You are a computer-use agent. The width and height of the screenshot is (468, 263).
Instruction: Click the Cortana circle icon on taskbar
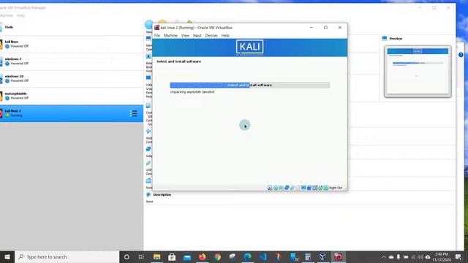tap(127, 256)
